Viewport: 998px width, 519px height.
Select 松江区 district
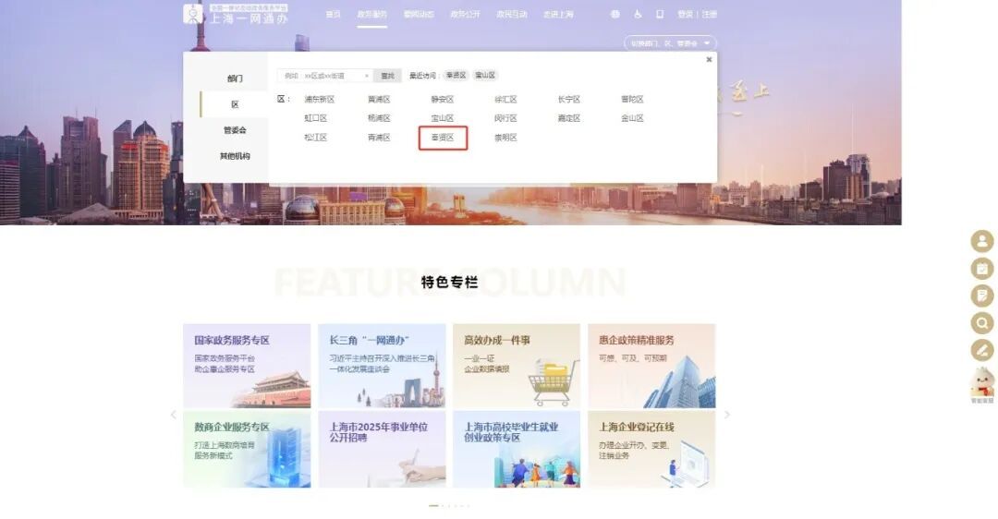click(x=316, y=138)
